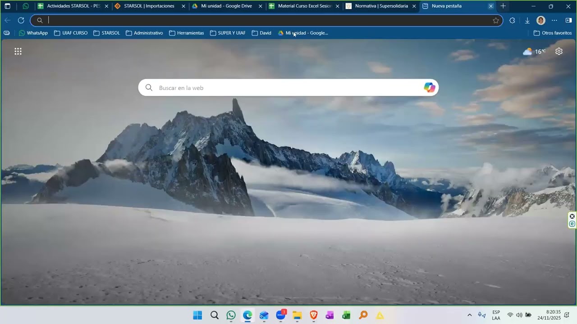
Task: Click the microphone location tray icon
Action: [482, 315]
